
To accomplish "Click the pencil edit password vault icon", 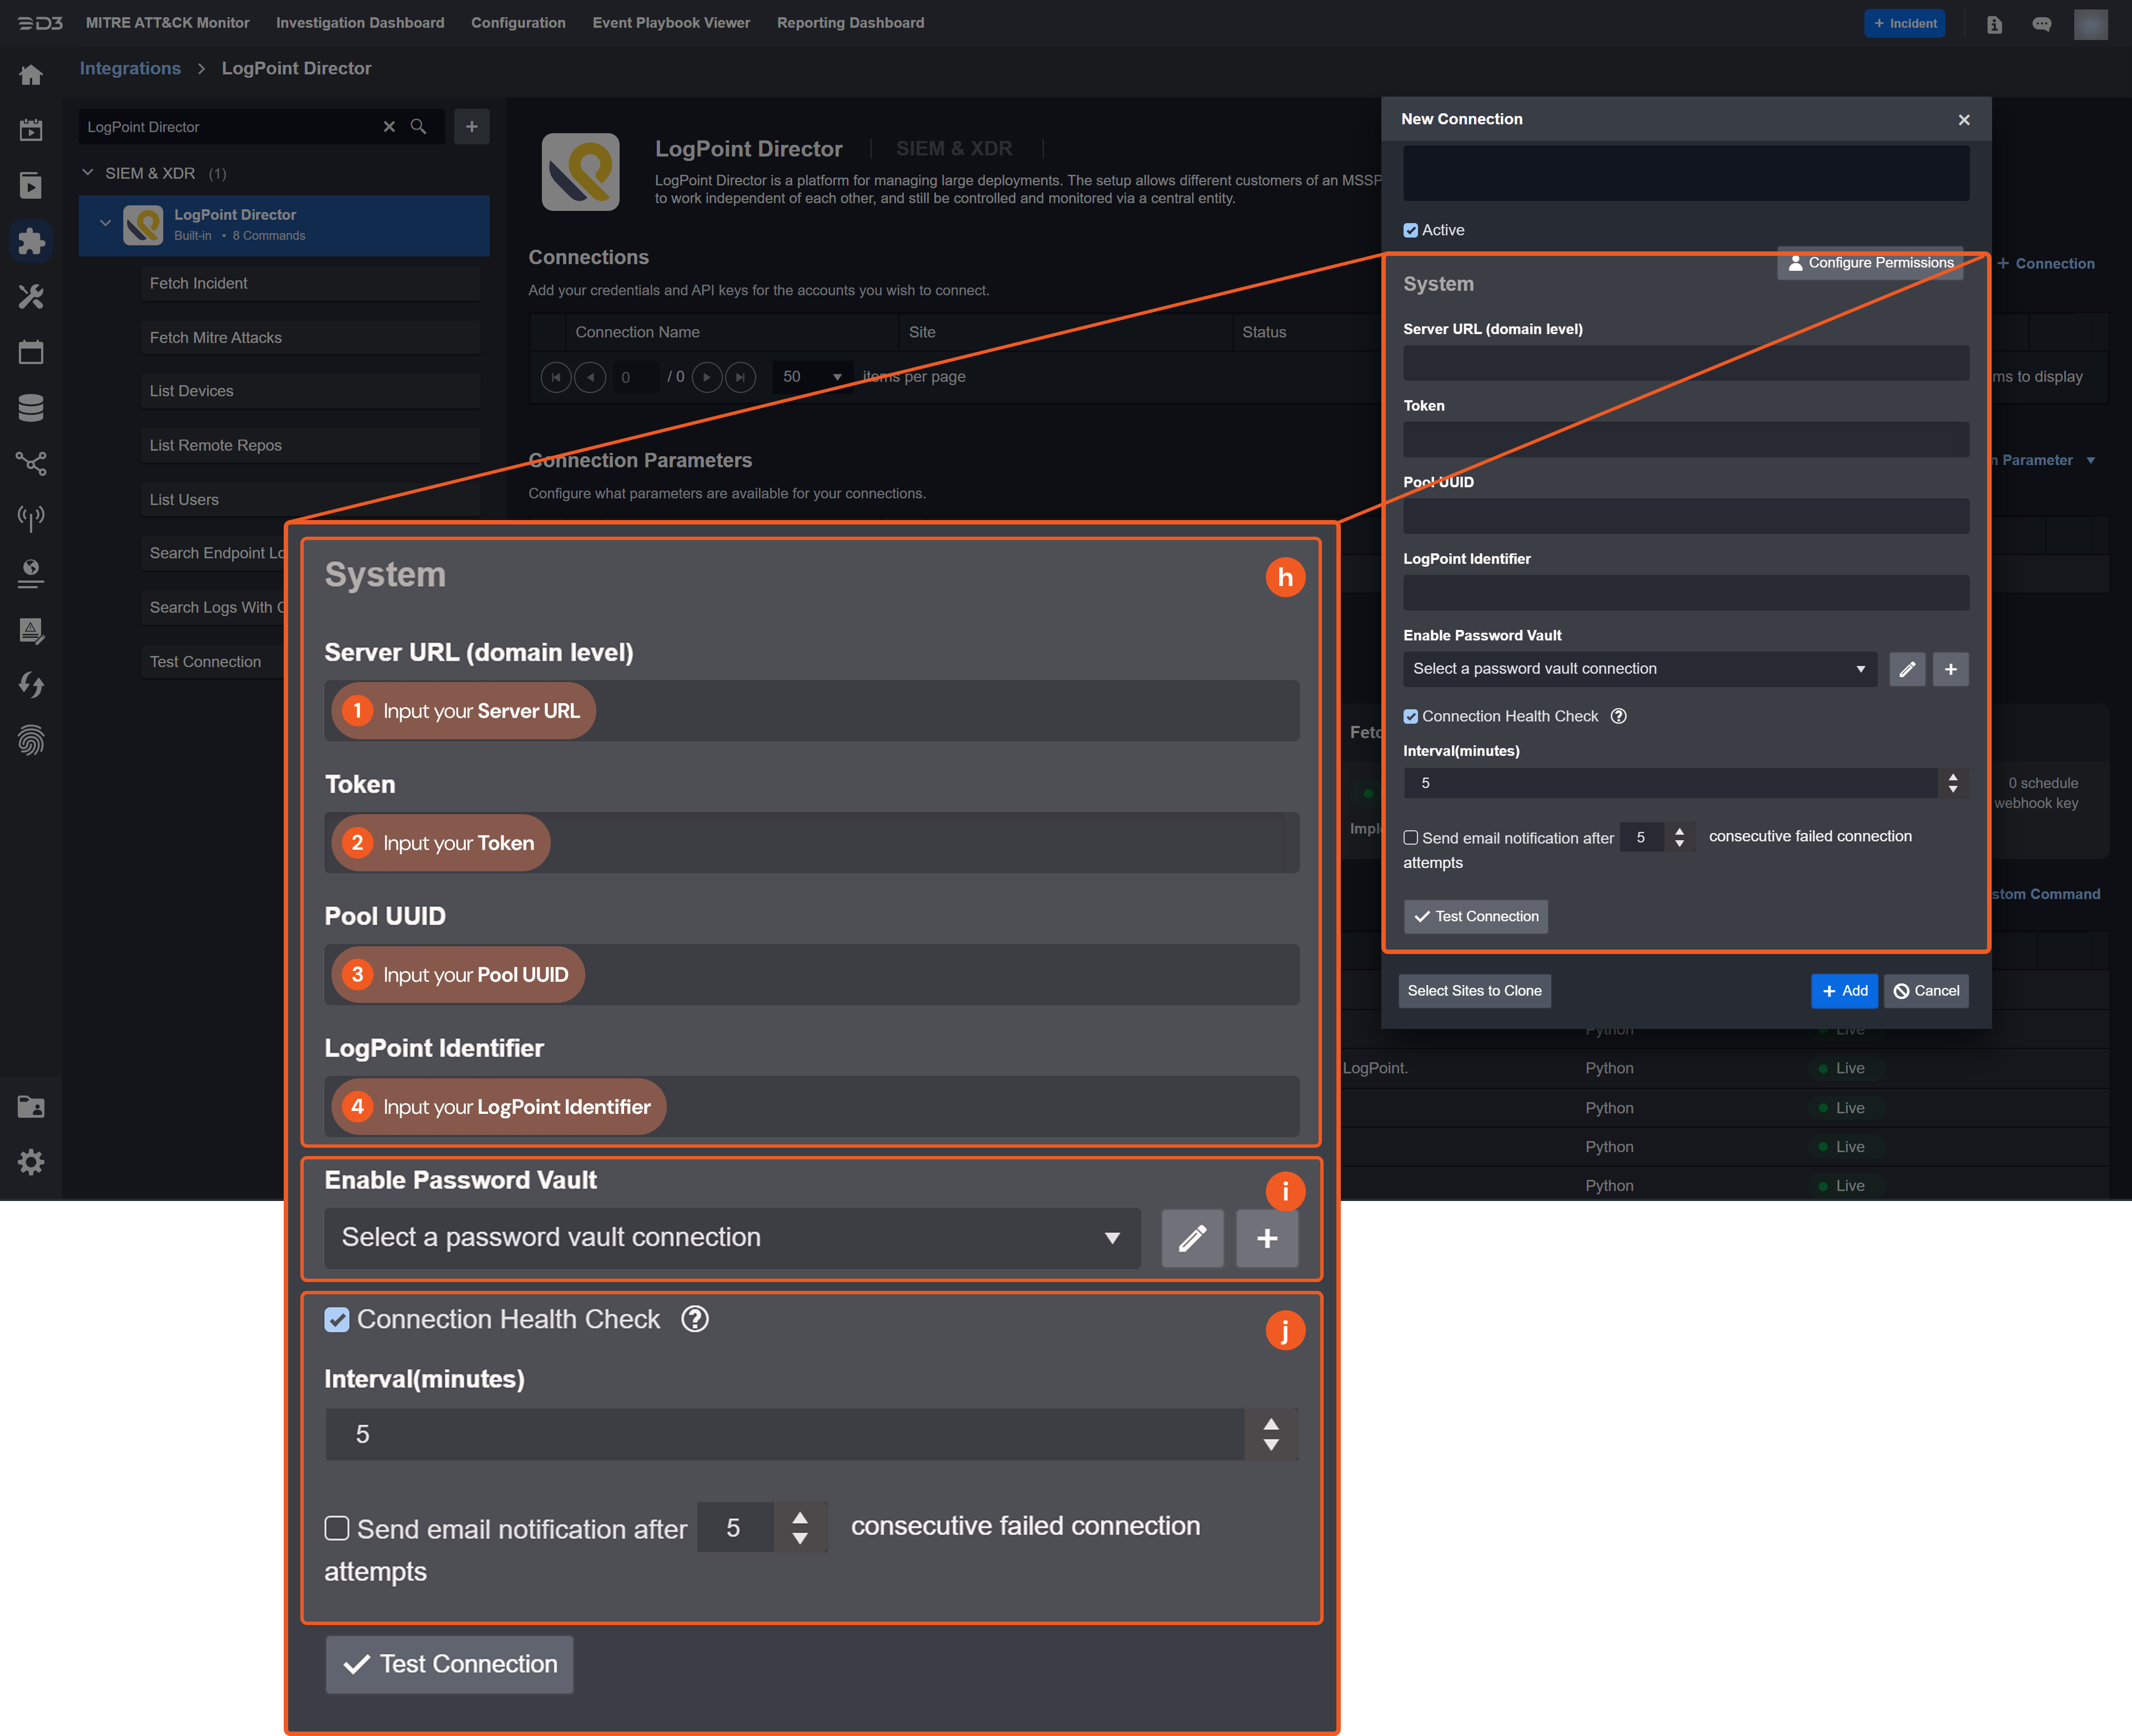I will click(x=1907, y=669).
